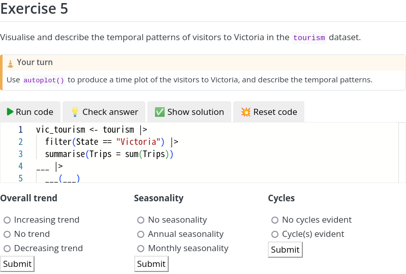Select the No trend radio button
Screen dimensions: 406x274
pyautogui.click(x=7, y=234)
